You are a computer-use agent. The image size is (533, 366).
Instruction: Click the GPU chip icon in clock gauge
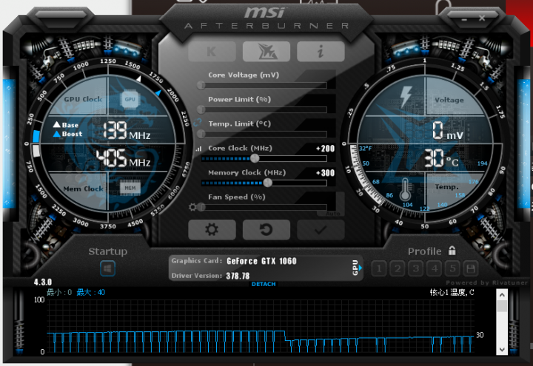coord(130,100)
